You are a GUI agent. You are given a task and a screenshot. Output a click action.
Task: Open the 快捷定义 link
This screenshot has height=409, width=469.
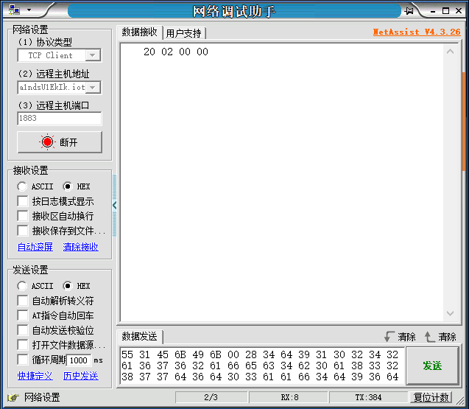tap(35, 376)
